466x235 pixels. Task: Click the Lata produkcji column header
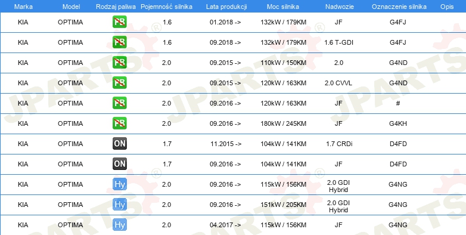[x=226, y=7]
